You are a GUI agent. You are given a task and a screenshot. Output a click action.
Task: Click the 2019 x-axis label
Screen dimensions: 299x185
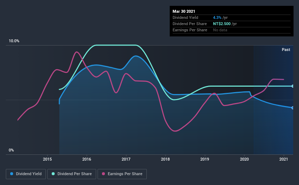pos(205,159)
